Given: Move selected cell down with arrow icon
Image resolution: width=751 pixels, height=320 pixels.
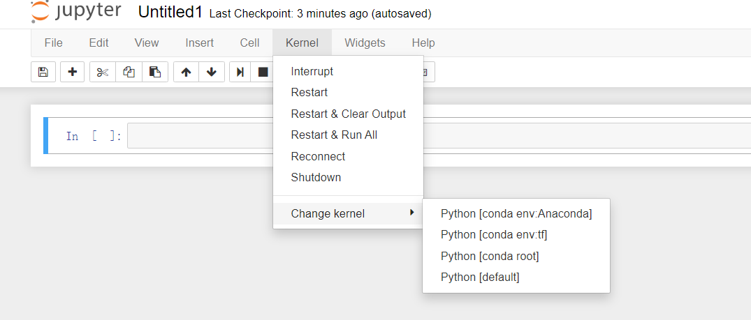Looking at the screenshot, I should [x=212, y=72].
